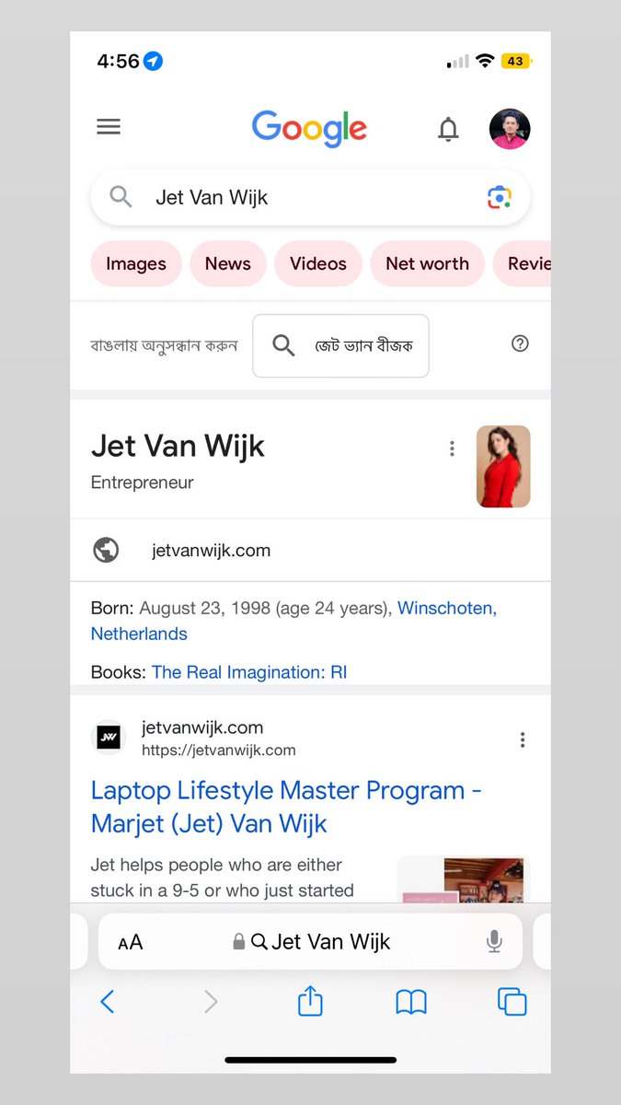Select the partially visible Reviews chip
The width and height of the screenshot is (621, 1105).
[x=523, y=263]
